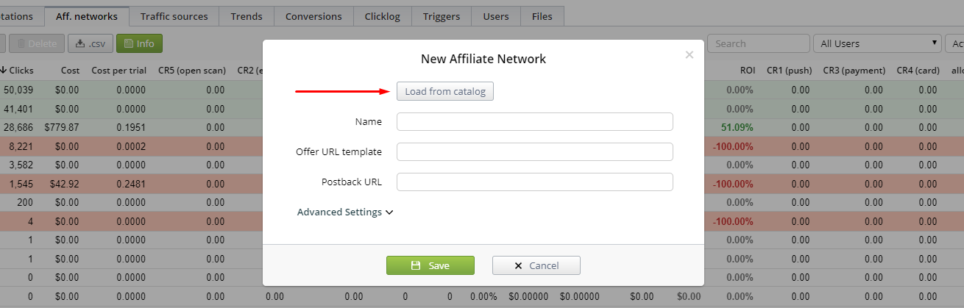Export data with the .csv button
This screenshot has width=964, height=308.
[x=90, y=43]
